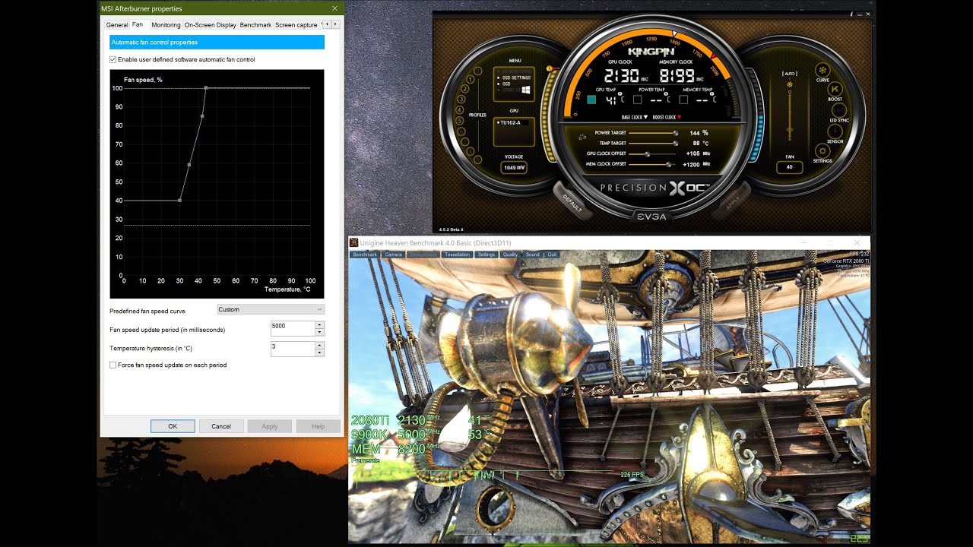Click the Temp Target slider handle
Screen dimensions: 973x547
[x=676, y=144]
